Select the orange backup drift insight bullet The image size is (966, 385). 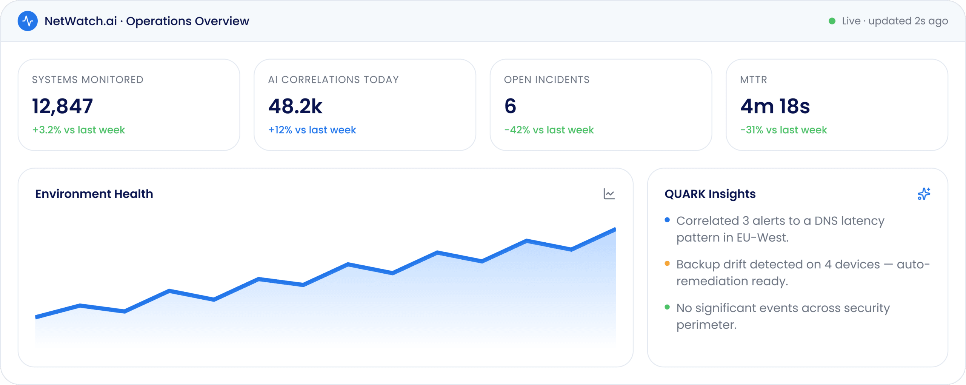pyautogui.click(x=667, y=263)
